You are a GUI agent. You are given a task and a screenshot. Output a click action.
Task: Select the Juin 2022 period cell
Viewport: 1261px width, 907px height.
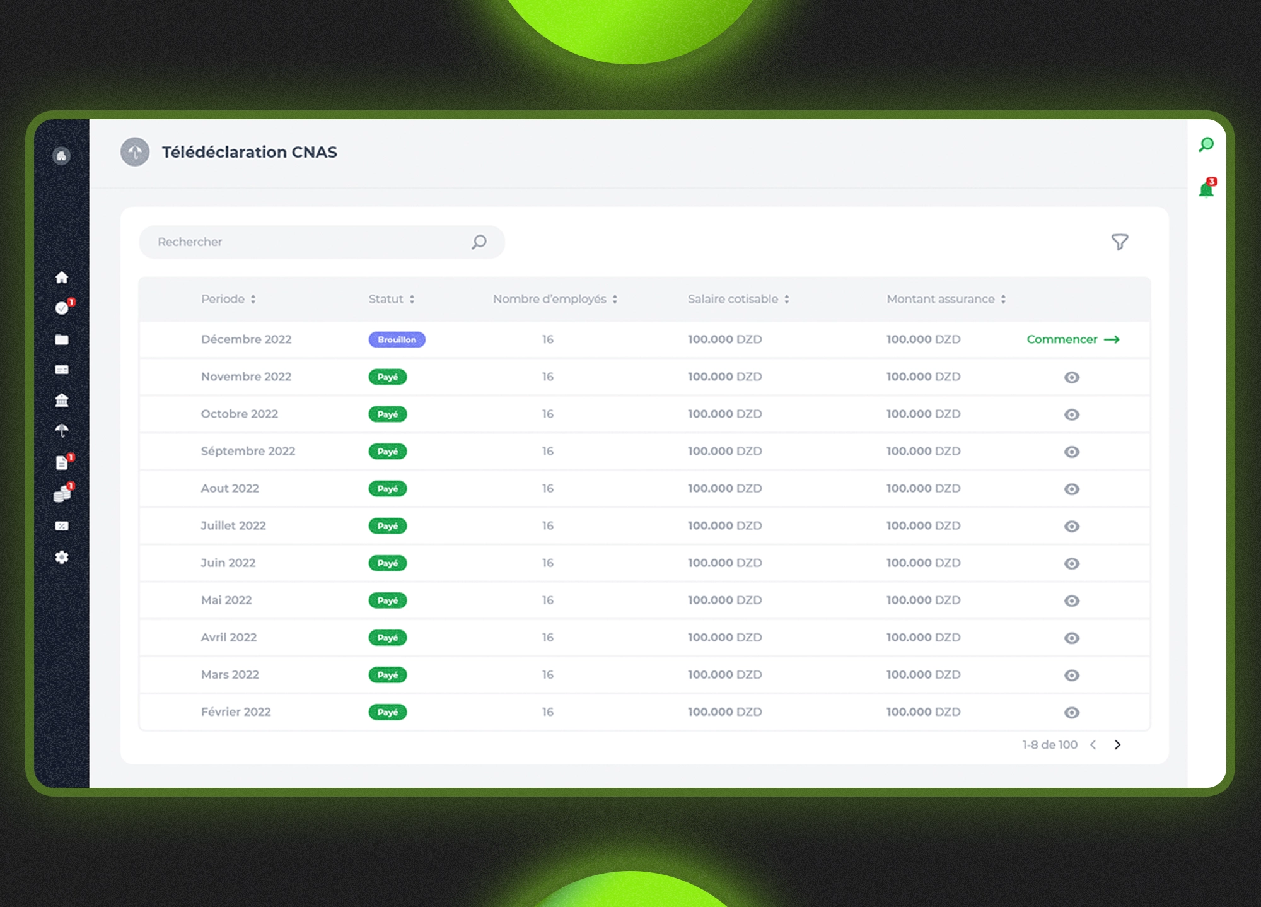pos(228,563)
